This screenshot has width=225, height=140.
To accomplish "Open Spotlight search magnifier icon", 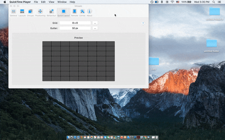I will coord(214,2).
